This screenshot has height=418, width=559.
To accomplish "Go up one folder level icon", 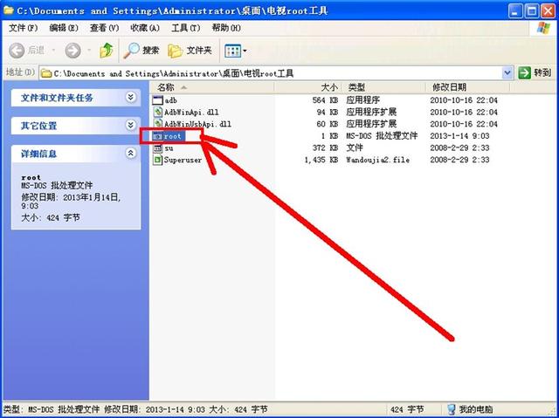I will (107, 51).
